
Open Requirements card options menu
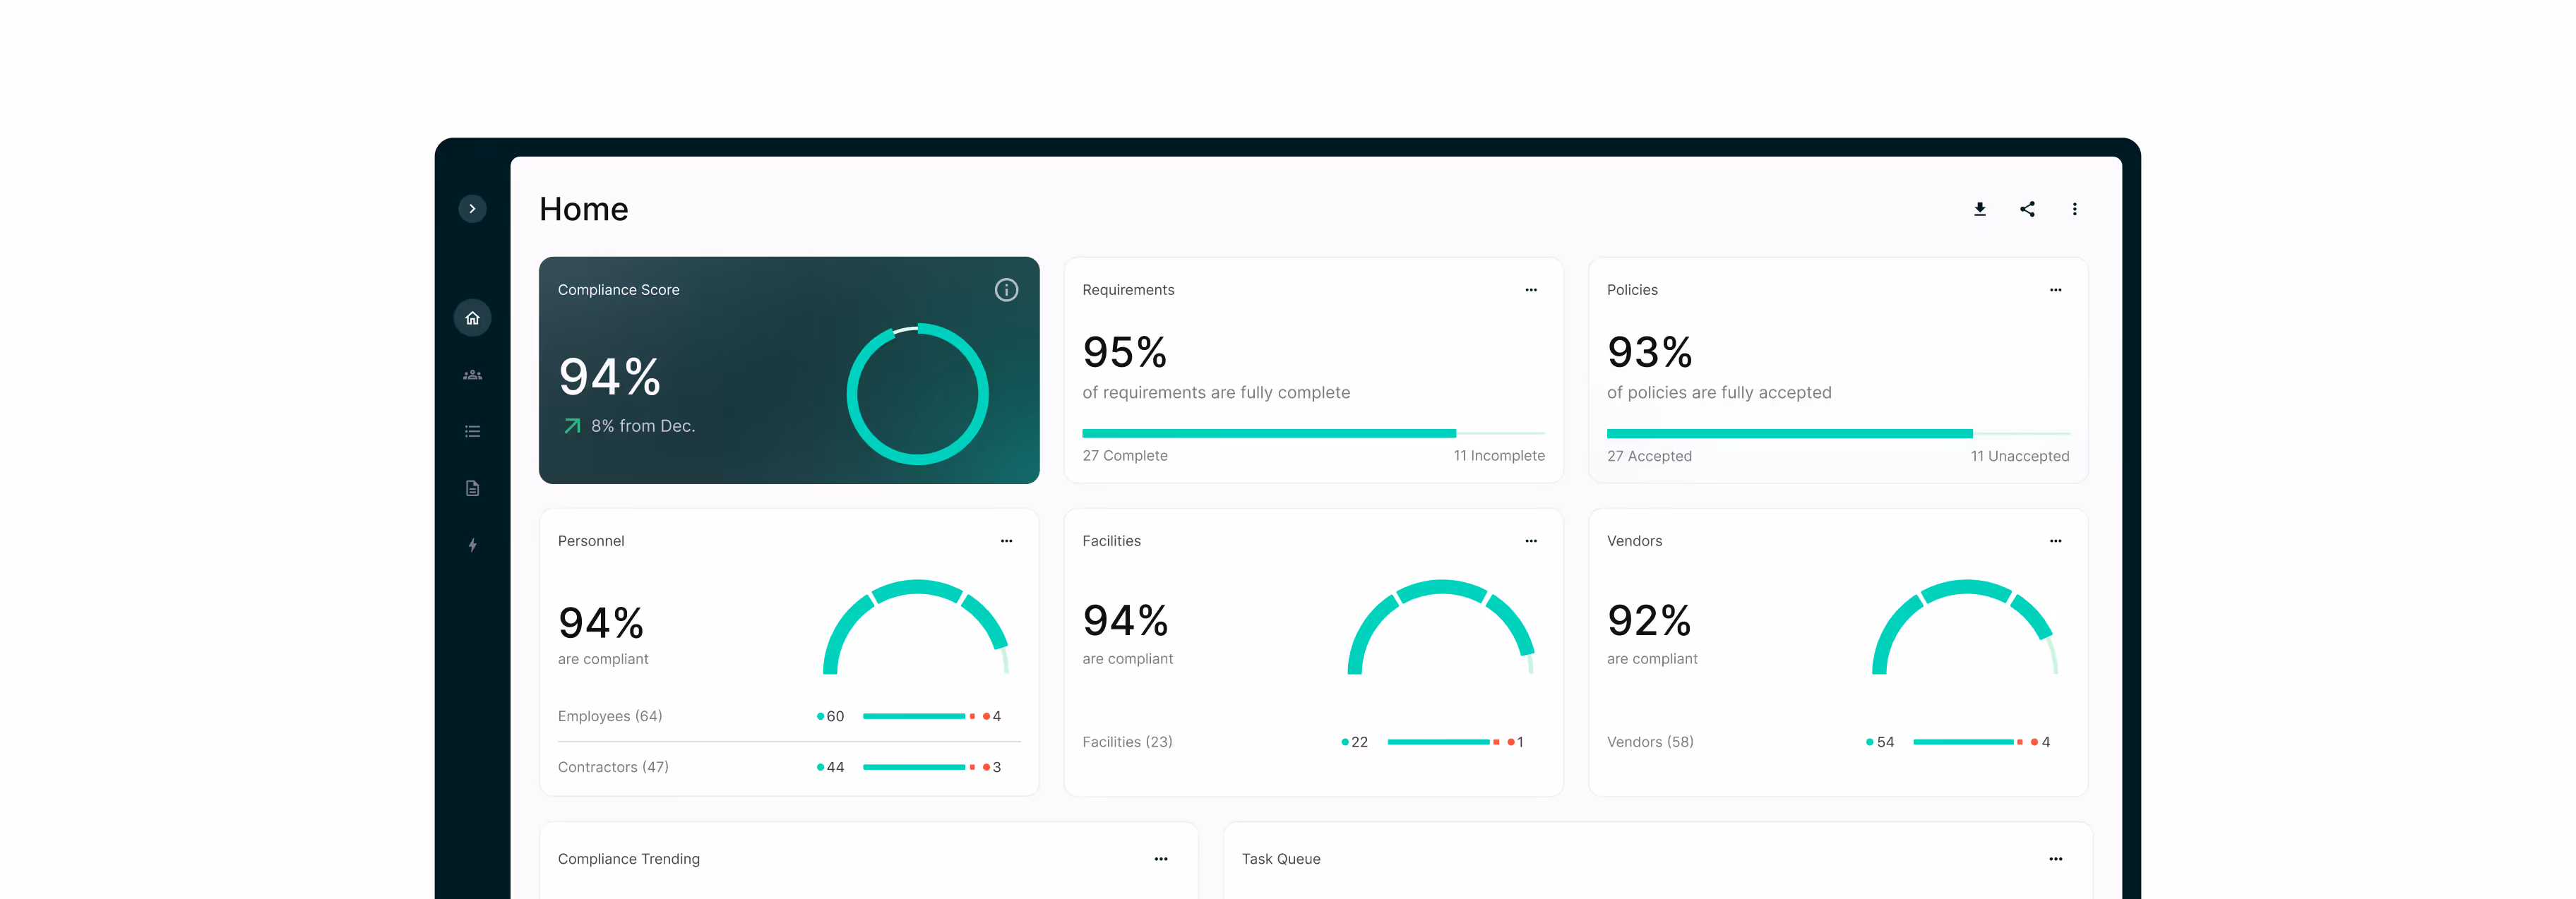[x=1530, y=290]
